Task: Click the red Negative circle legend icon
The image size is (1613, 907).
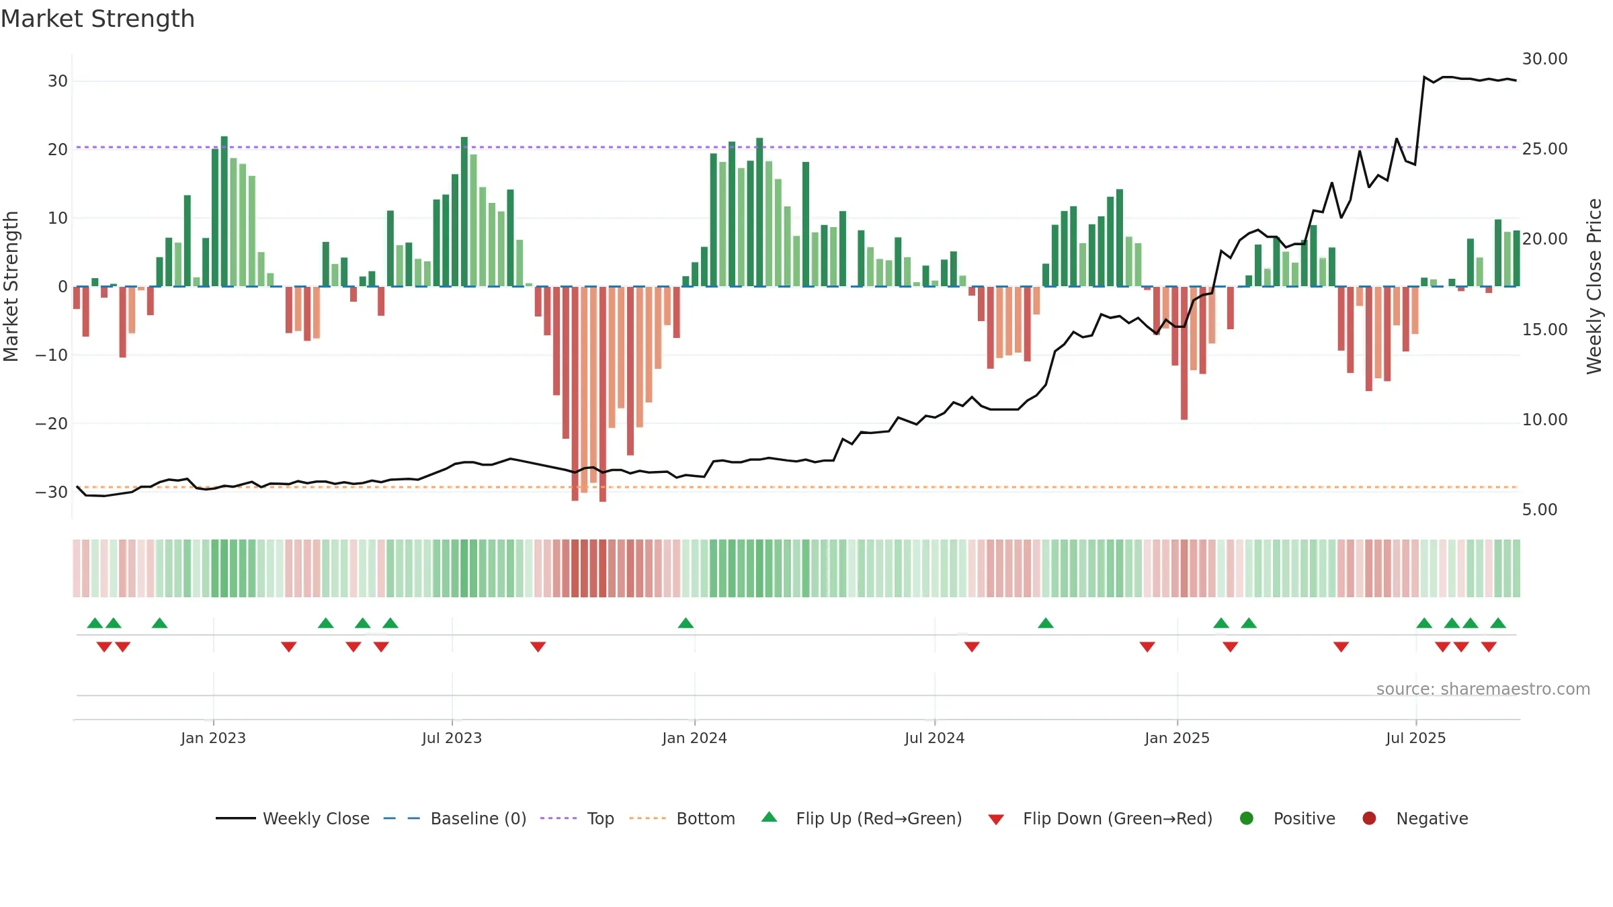Action: tap(1369, 818)
